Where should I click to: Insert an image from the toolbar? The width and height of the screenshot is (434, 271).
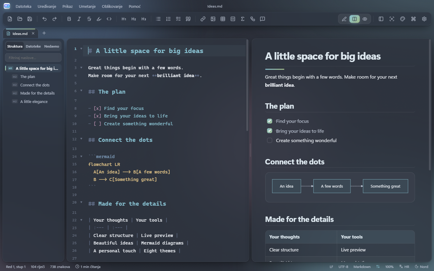[213, 19]
